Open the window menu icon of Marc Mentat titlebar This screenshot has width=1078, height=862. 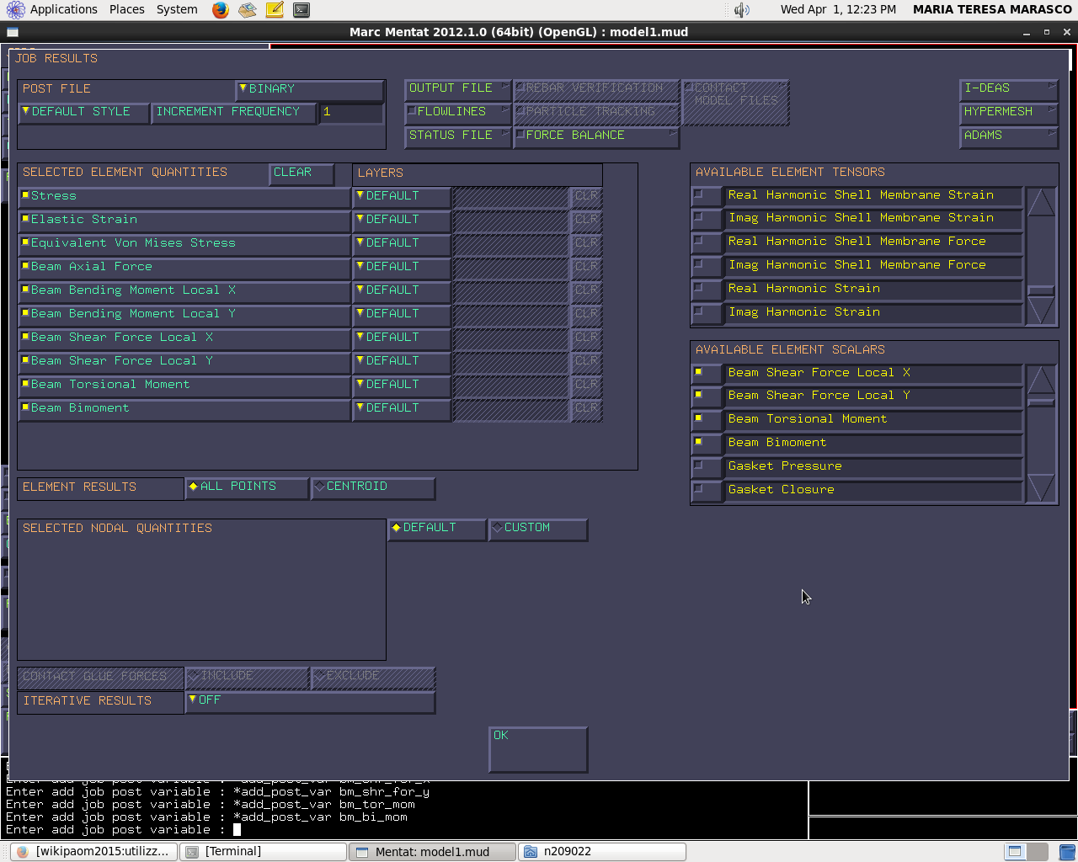point(12,32)
